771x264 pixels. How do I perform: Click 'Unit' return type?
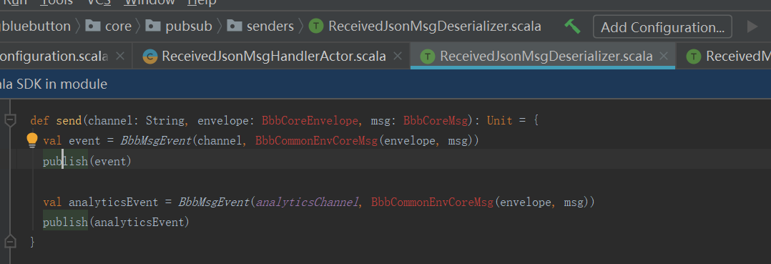pos(499,120)
